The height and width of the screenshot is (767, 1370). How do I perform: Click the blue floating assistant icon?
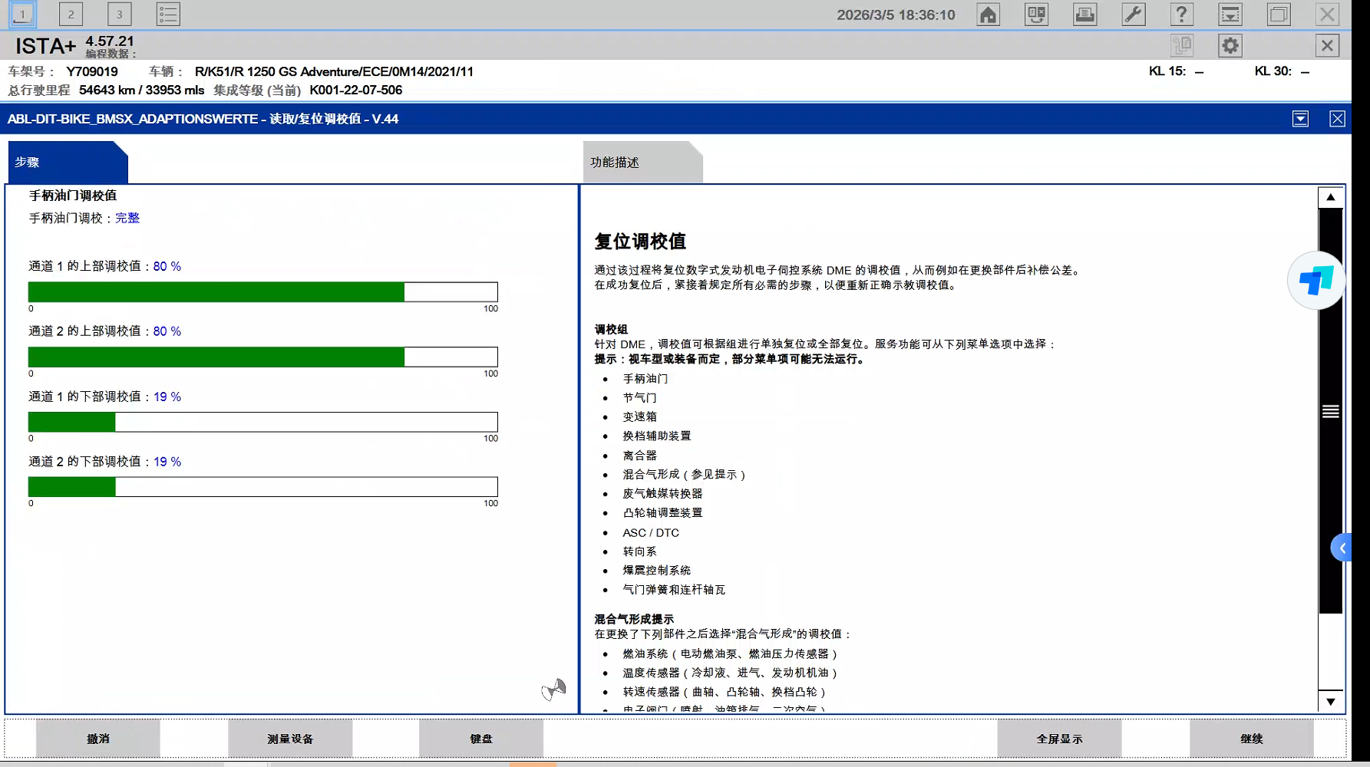tap(1316, 281)
